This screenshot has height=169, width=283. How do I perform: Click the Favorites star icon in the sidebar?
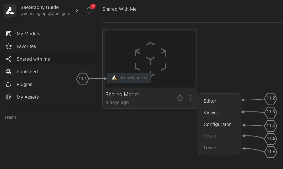[9, 46]
